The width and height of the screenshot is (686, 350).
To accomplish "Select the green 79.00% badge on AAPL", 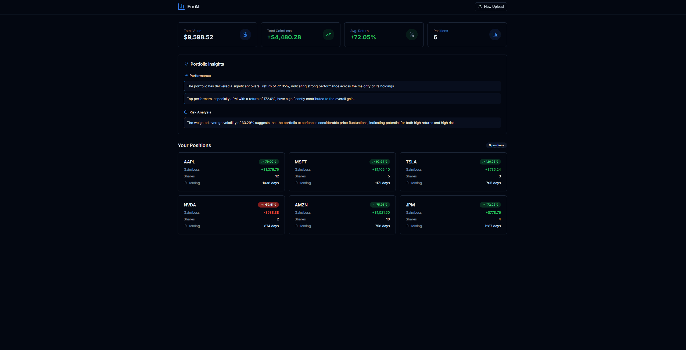I will (269, 162).
